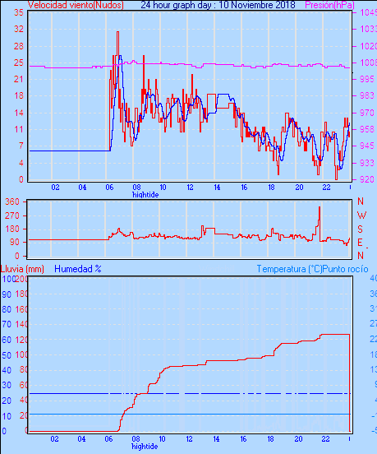Click the 360 degree label on direction axis
This screenshot has height=454, width=377.
coord(12,202)
